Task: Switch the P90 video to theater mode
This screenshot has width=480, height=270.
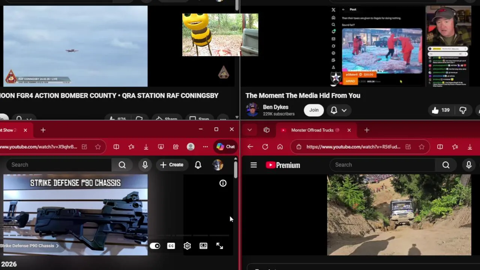Action: [203, 246]
